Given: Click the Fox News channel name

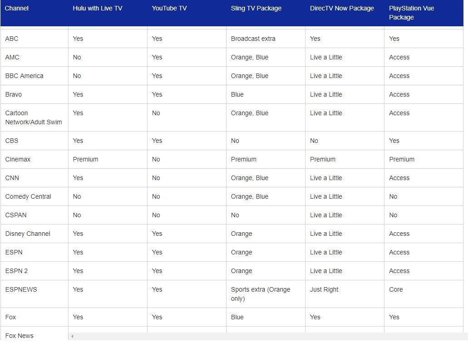Looking at the screenshot, I should tap(20, 336).
